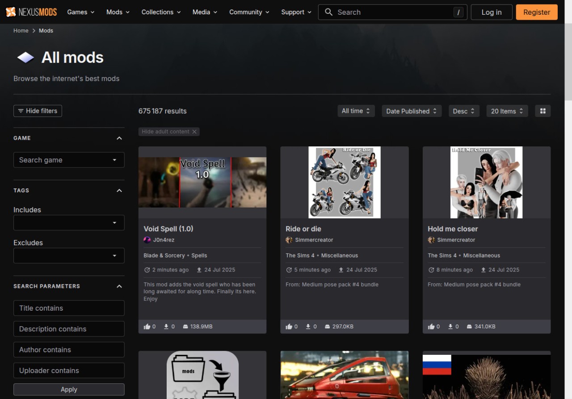Click download count icon on Ride or die

tap(308, 327)
